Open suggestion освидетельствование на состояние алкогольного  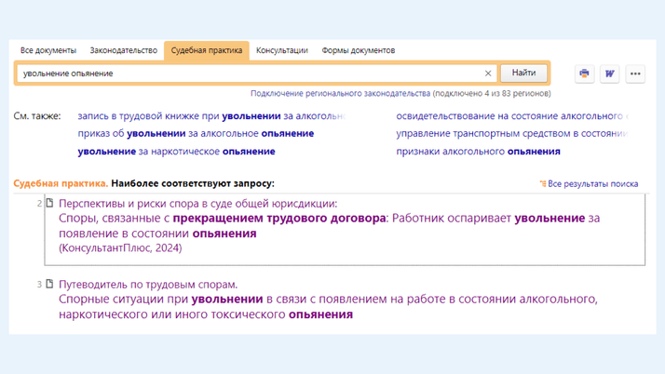(512, 116)
